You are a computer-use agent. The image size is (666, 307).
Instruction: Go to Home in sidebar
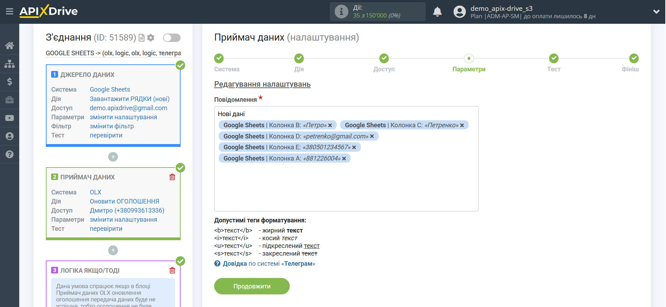pyautogui.click(x=9, y=45)
